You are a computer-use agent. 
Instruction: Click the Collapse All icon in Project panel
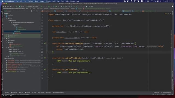click(x=34, y=11)
